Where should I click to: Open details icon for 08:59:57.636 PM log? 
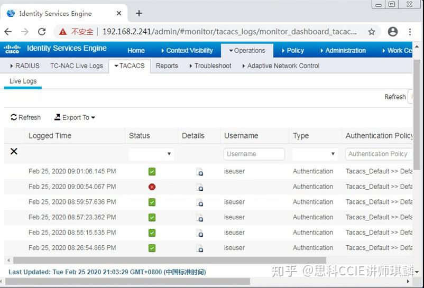[199, 202]
